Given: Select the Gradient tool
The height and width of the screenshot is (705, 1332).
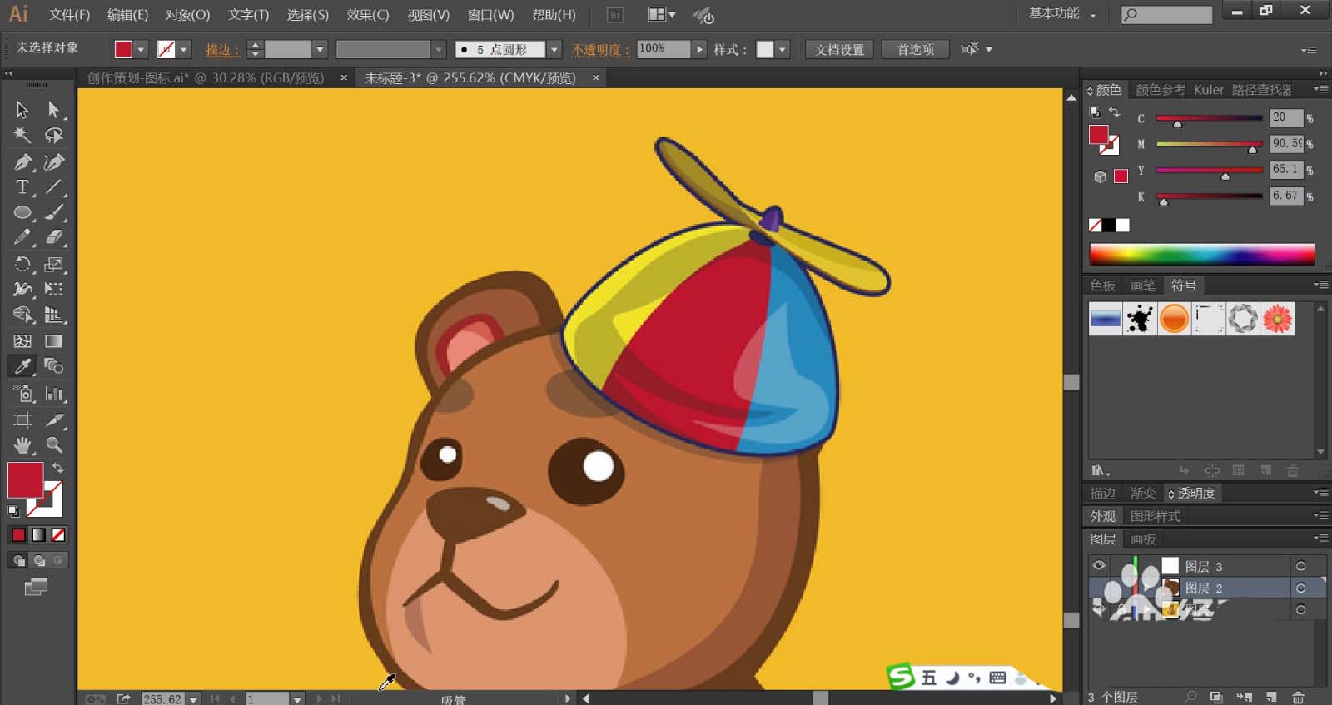Looking at the screenshot, I should (x=54, y=341).
